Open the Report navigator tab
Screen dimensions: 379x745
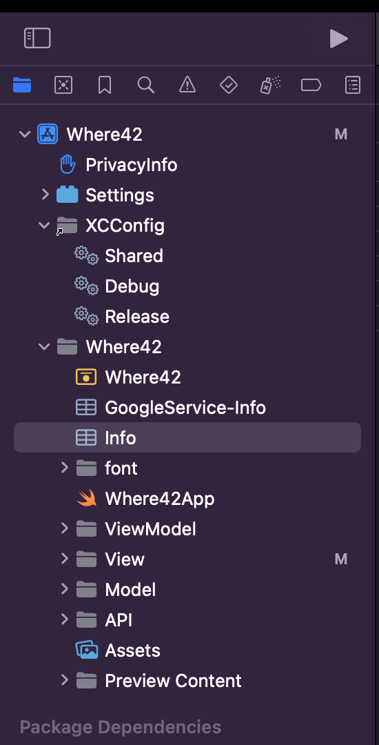click(352, 85)
